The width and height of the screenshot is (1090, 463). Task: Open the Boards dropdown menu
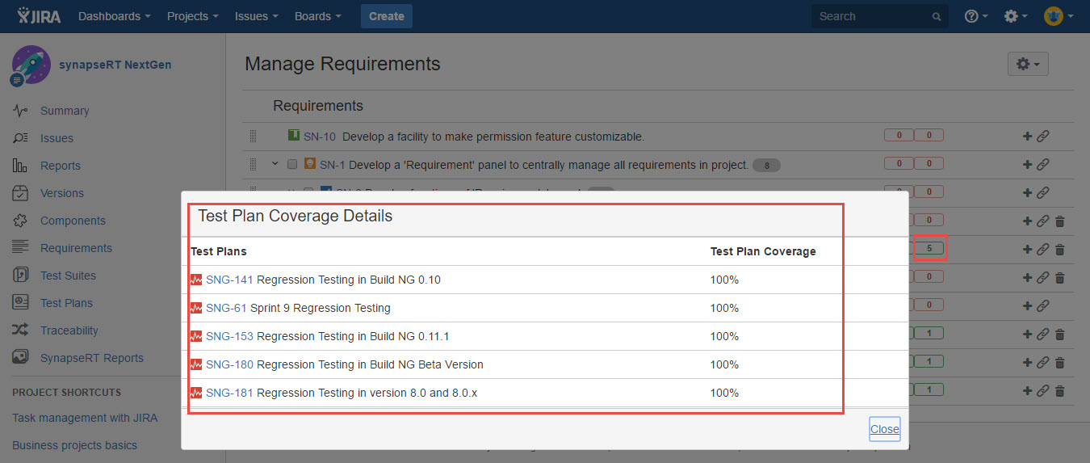pos(317,16)
